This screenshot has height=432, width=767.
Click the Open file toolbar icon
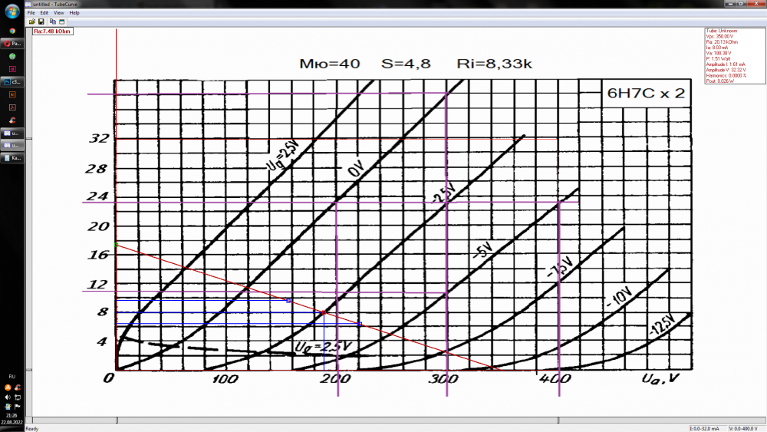coord(32,21)
